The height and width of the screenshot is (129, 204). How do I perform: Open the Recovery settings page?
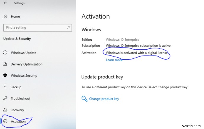click(17, 110)
